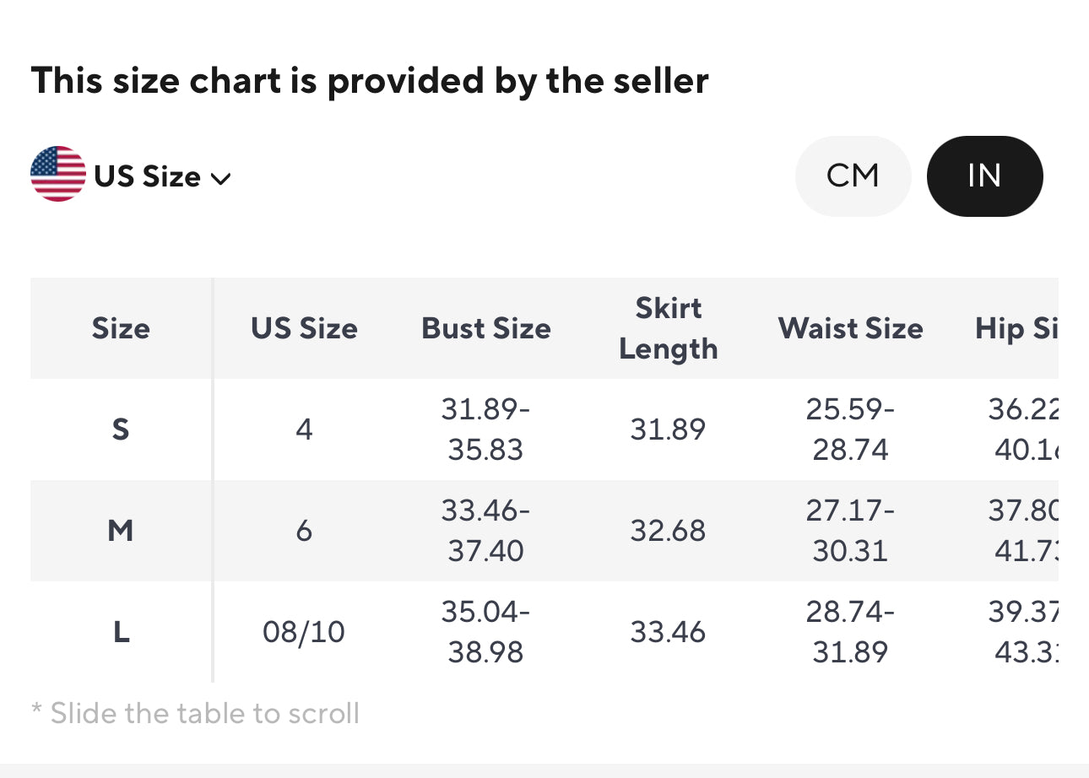
Task: Click the Waist Size column header
Action: tap(850, 328)
